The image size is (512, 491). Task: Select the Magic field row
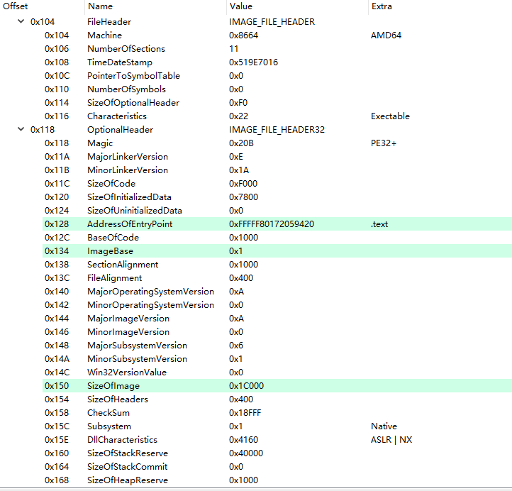tap(100, 143)
